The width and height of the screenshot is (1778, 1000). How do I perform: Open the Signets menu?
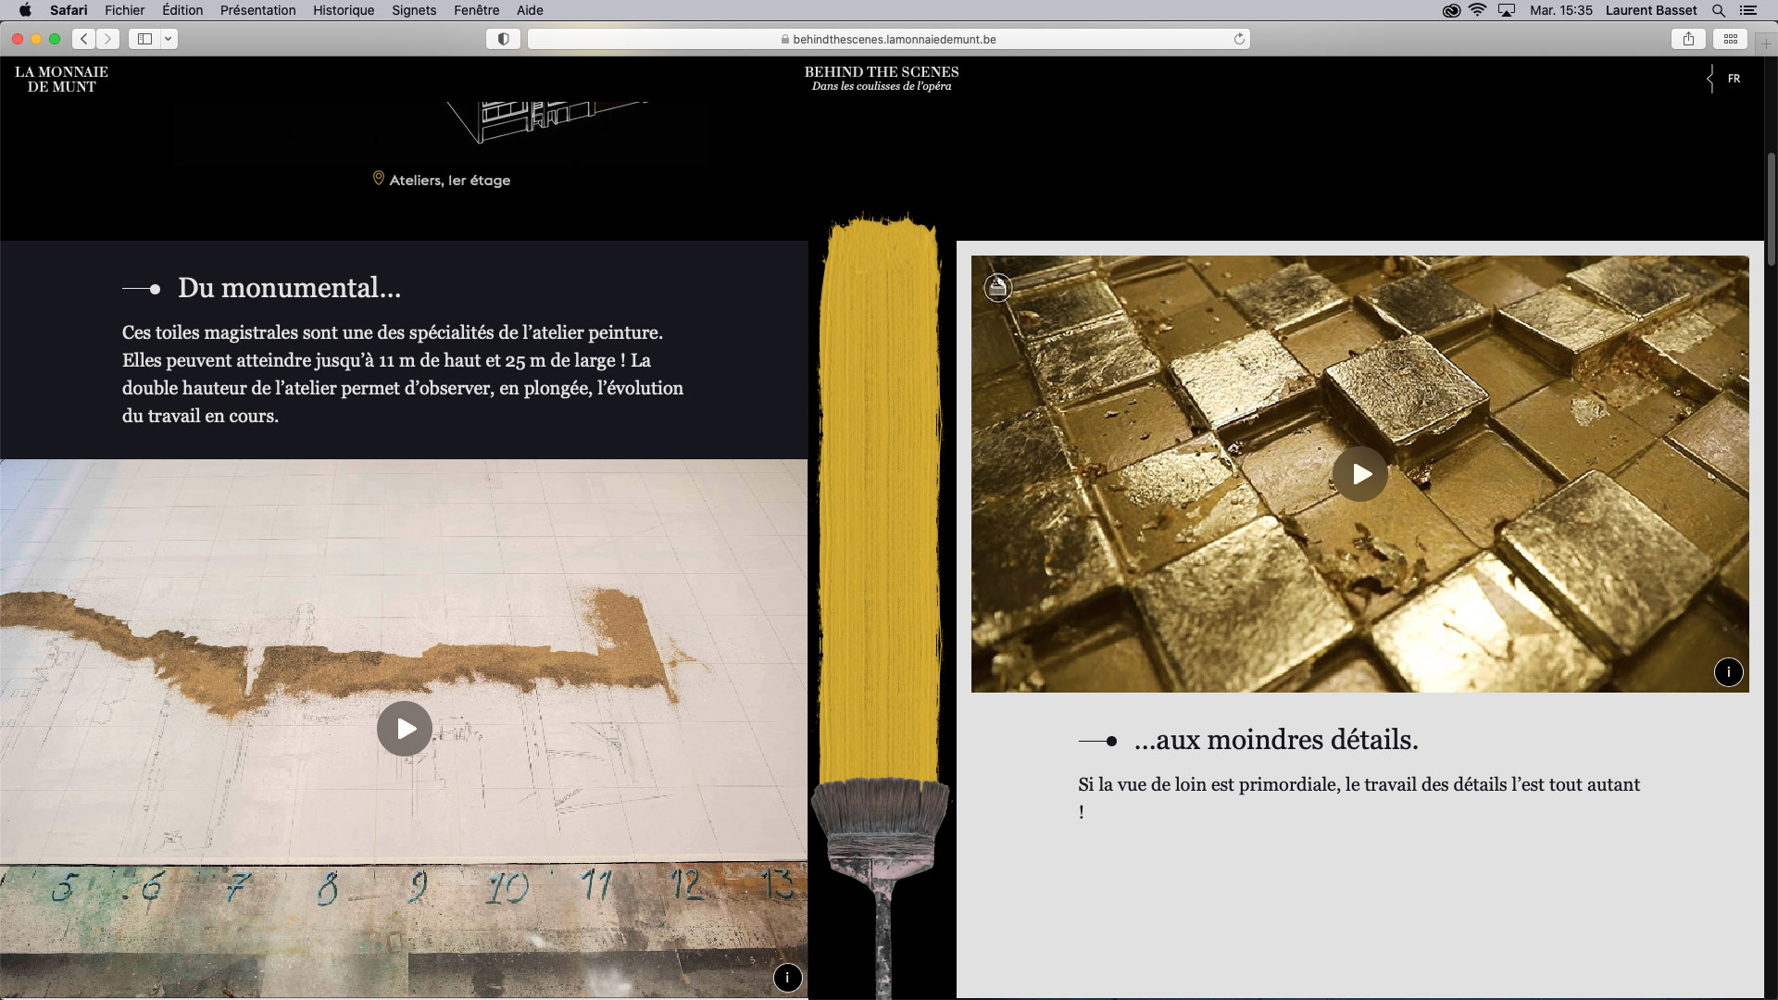point(414,10)
